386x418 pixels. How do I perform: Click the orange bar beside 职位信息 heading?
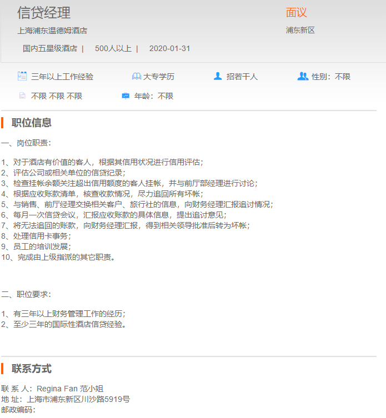[2, 123]
